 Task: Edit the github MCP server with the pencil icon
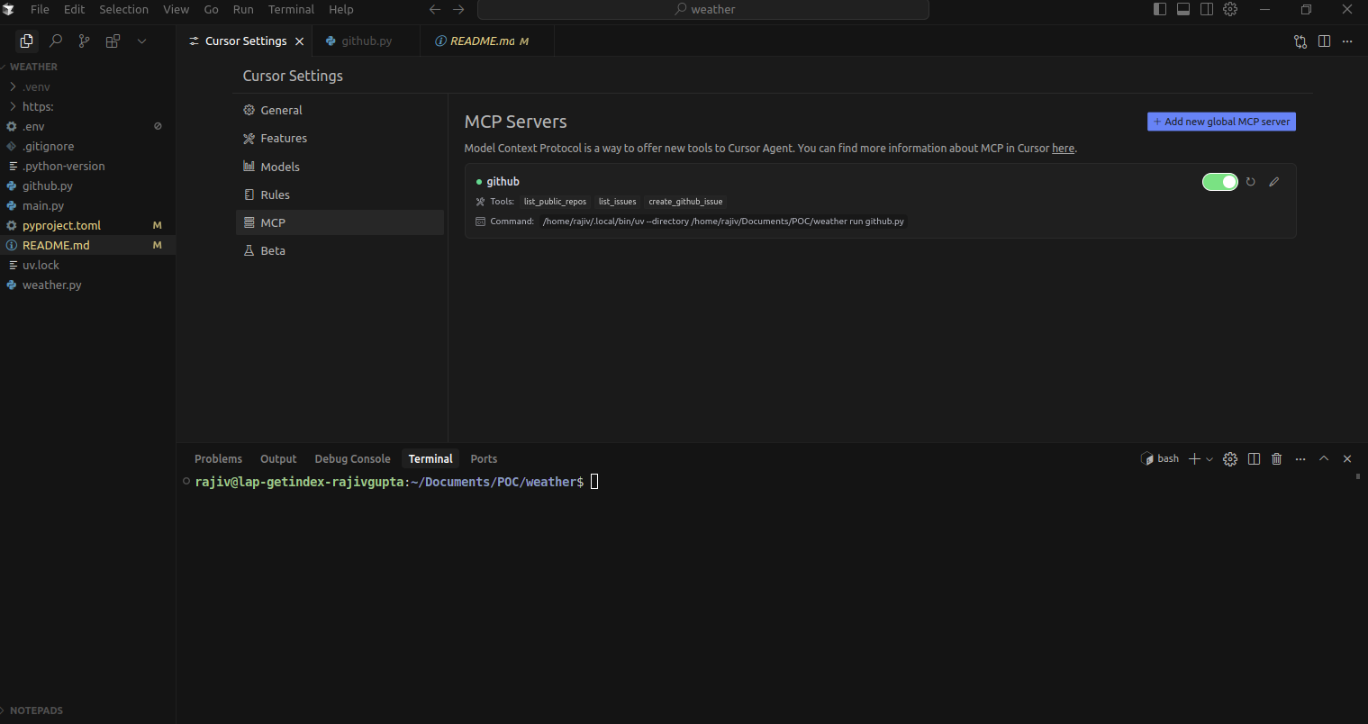(x=1273, y=182)
